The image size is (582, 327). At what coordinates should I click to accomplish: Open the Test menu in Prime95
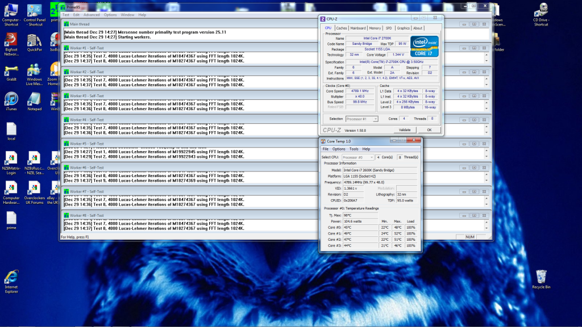click(x=66, y=14)
